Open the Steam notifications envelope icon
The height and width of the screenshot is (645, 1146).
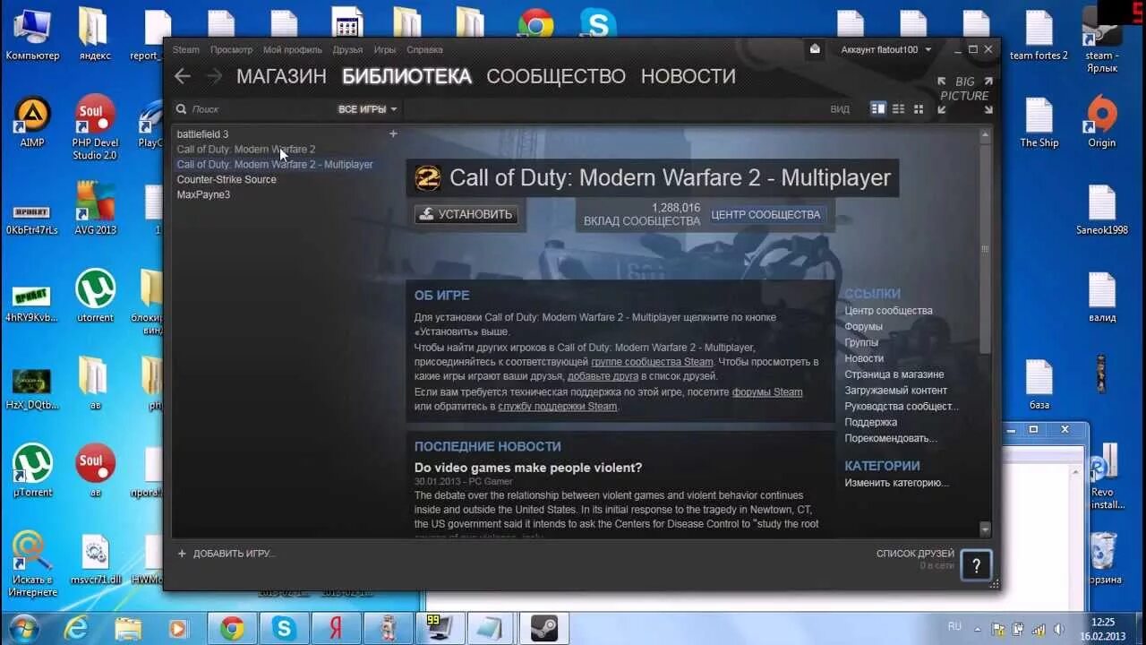815,49
